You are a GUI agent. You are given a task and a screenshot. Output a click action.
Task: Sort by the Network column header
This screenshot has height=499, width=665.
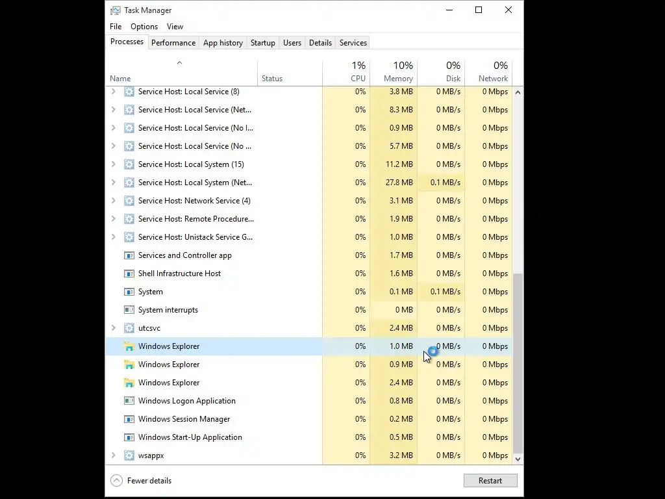(488, 73)
